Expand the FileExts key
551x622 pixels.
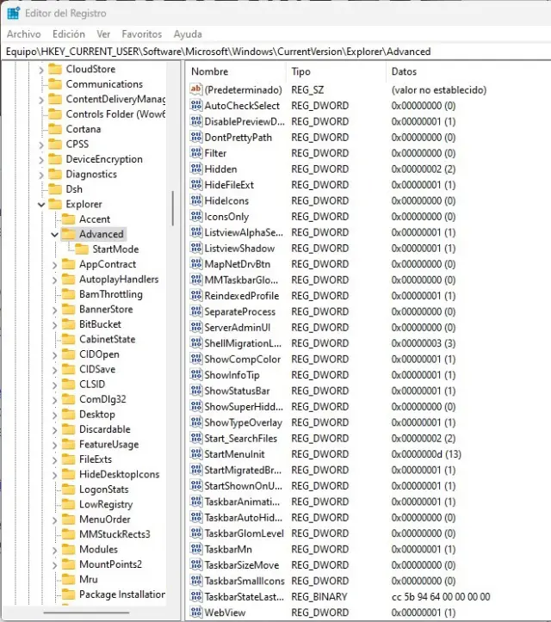[x=54, y=459]
